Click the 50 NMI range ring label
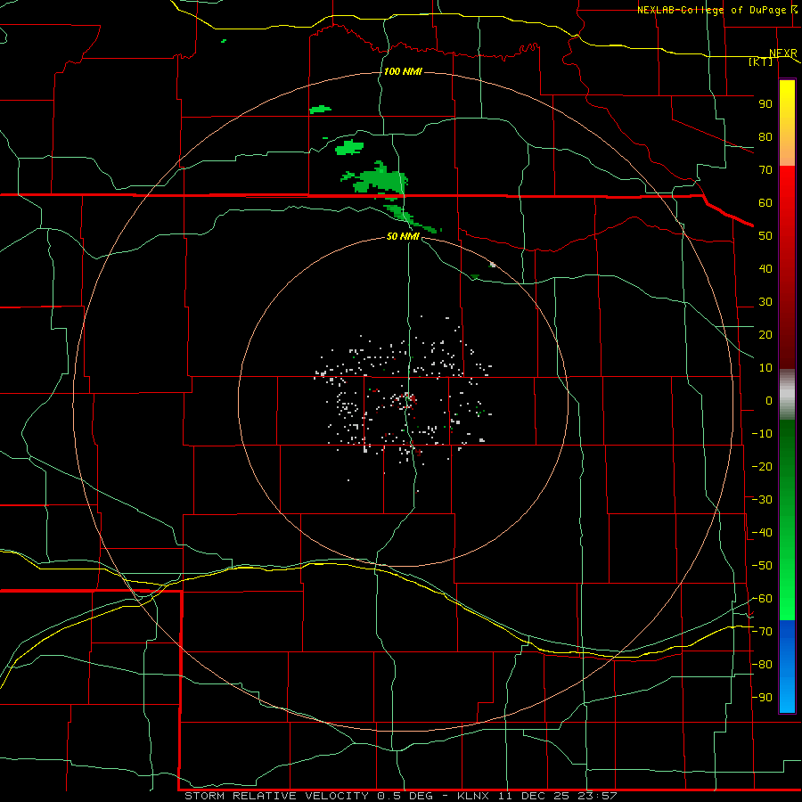The image size is (802, 802). tap(403, 236)
